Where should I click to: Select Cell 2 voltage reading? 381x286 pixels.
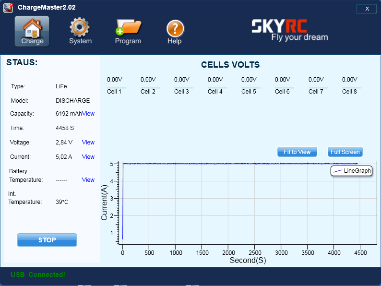click(x=148, y=80)
